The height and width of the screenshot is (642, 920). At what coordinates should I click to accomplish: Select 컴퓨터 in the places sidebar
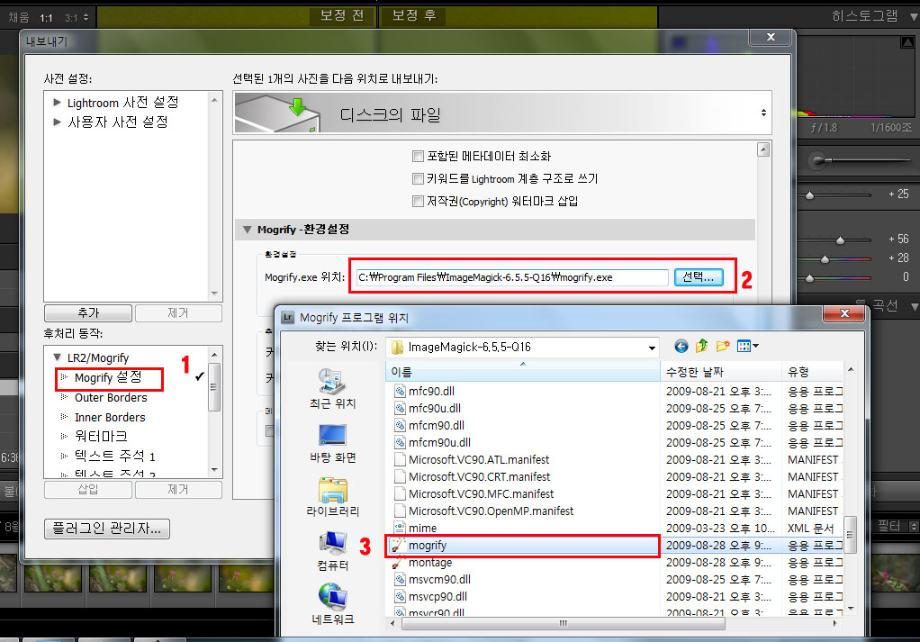[332, 551]
